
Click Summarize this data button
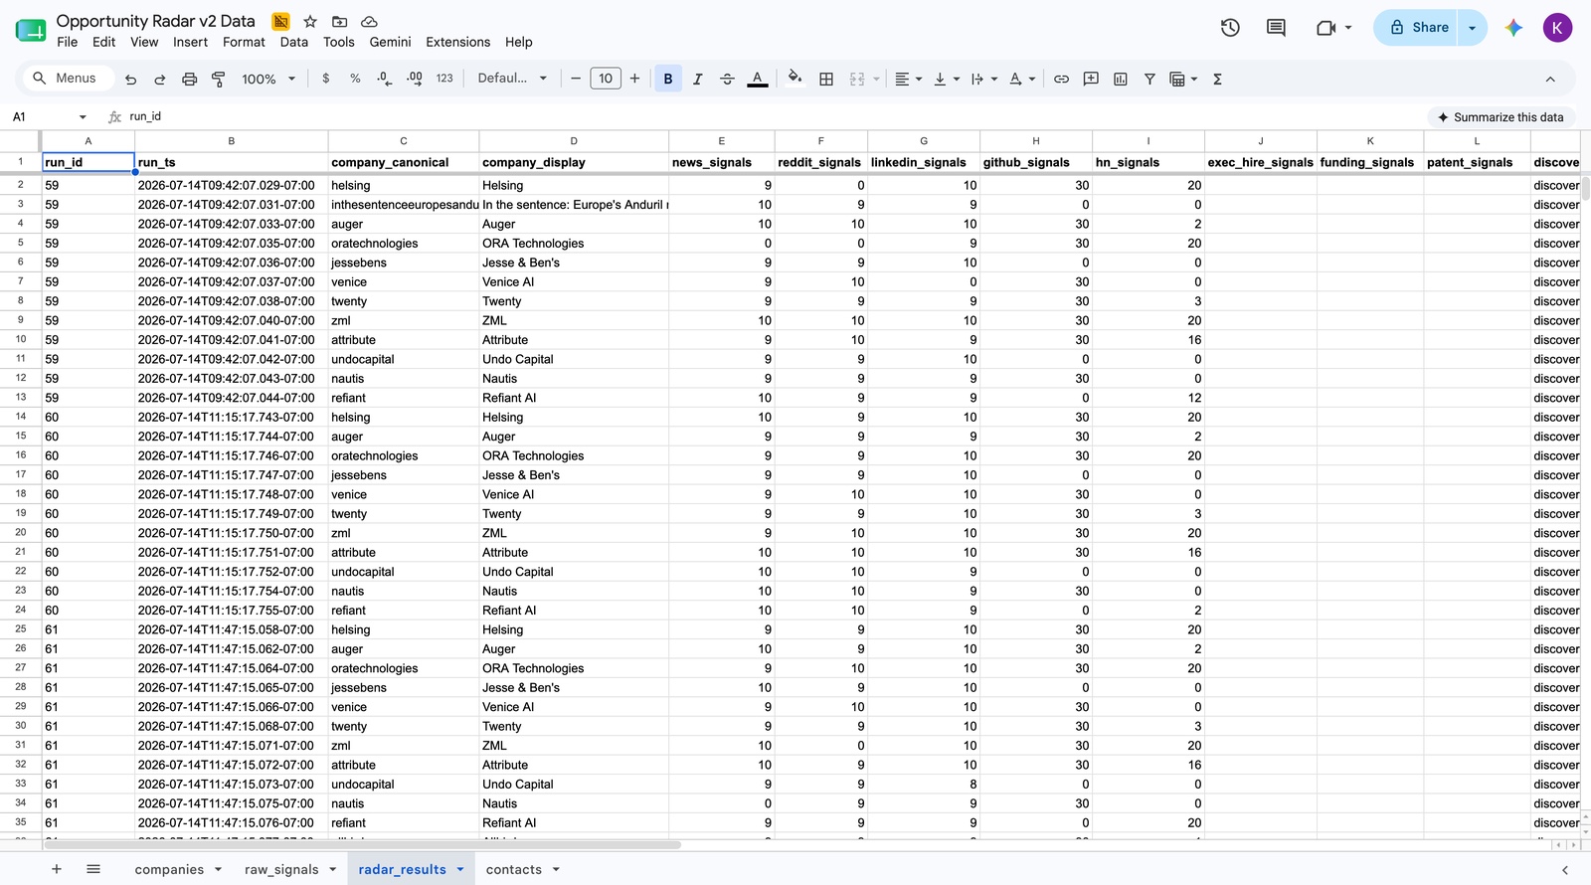click(1501, 117)
